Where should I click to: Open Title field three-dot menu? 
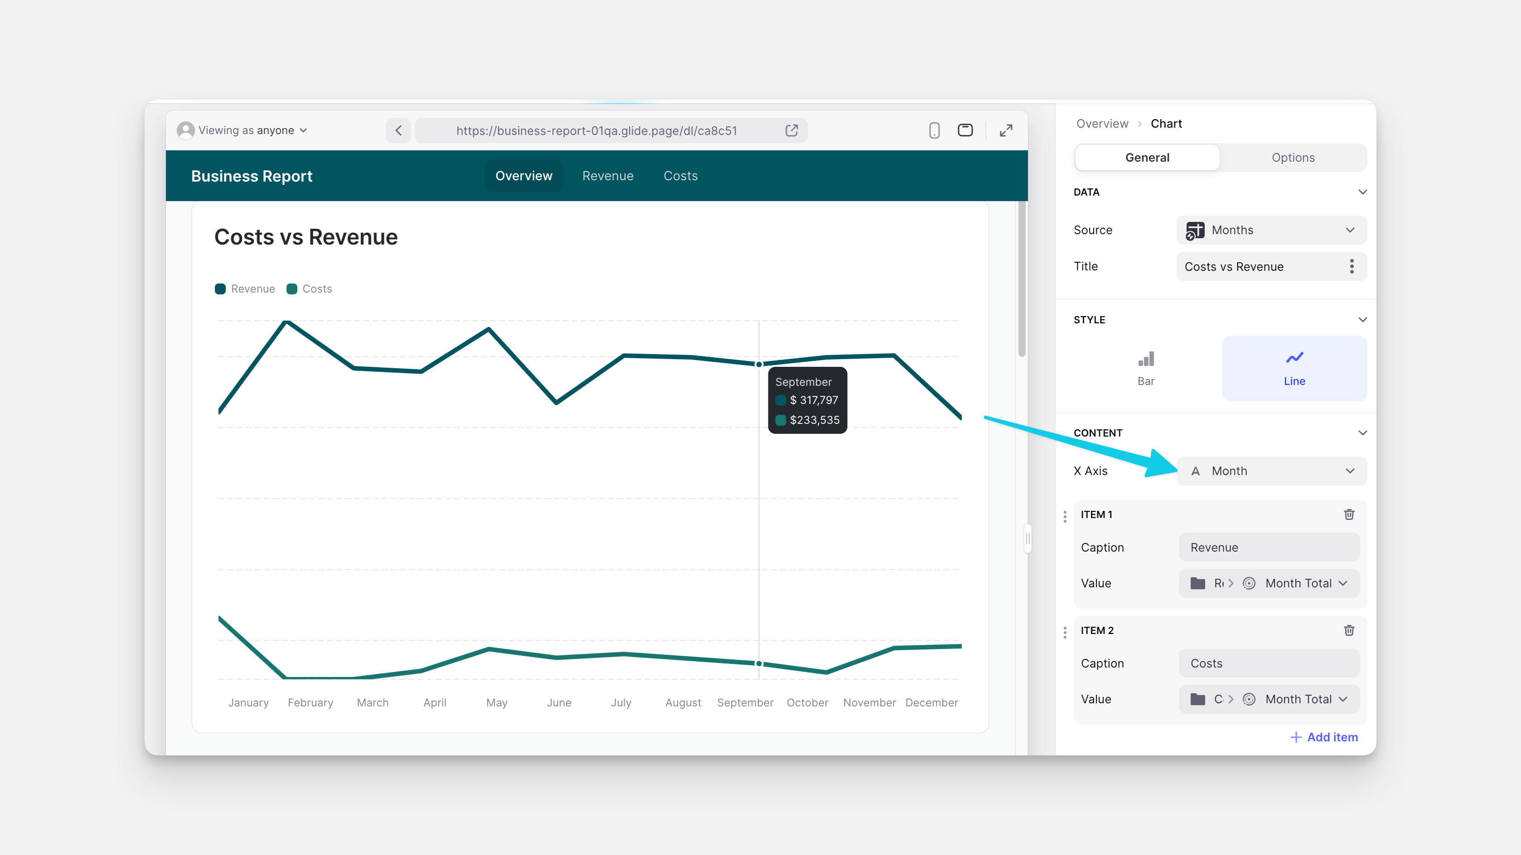coord(1351,267)
